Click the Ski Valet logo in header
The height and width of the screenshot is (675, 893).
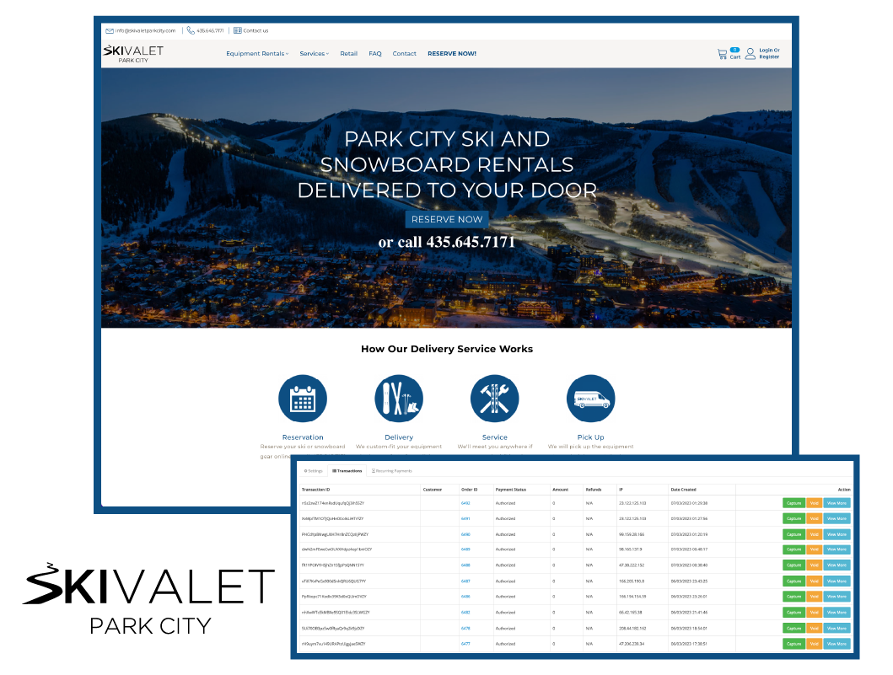[133, 54]
